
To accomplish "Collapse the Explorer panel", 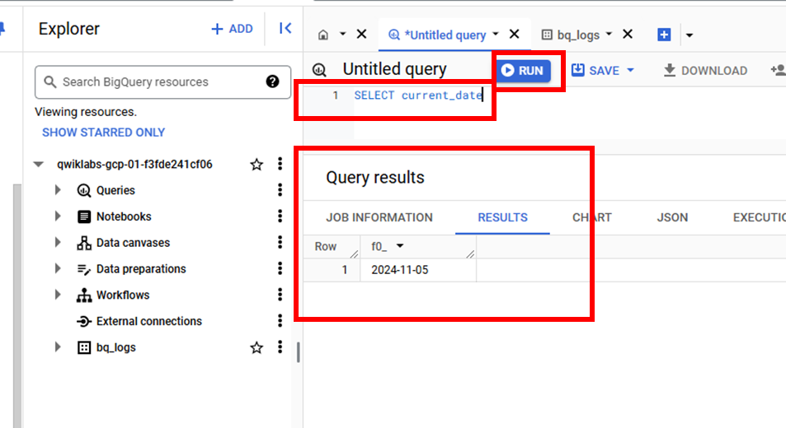I will 285,29.
